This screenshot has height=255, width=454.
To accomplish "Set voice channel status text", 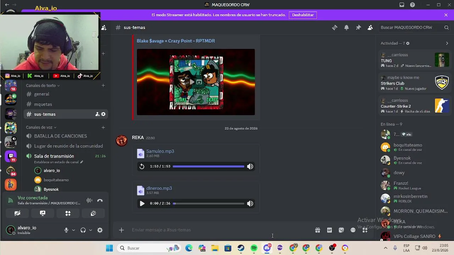I will pos(59,162).
